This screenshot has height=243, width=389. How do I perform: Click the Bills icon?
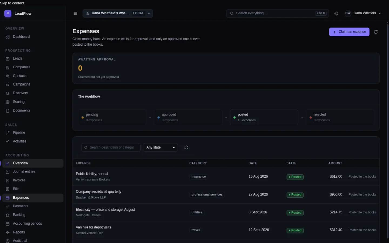coord(8,189)
